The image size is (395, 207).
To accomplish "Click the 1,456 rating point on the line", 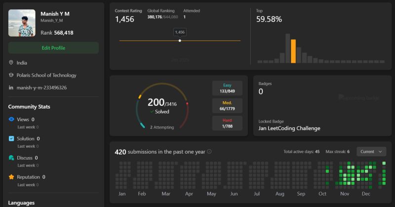I will pyautogui.click(x=180, y=41).
